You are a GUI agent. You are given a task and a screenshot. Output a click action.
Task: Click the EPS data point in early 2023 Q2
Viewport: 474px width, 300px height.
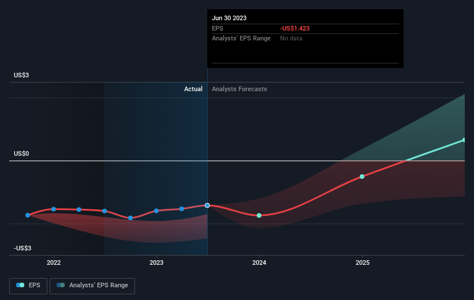click(x=181, y=209)
